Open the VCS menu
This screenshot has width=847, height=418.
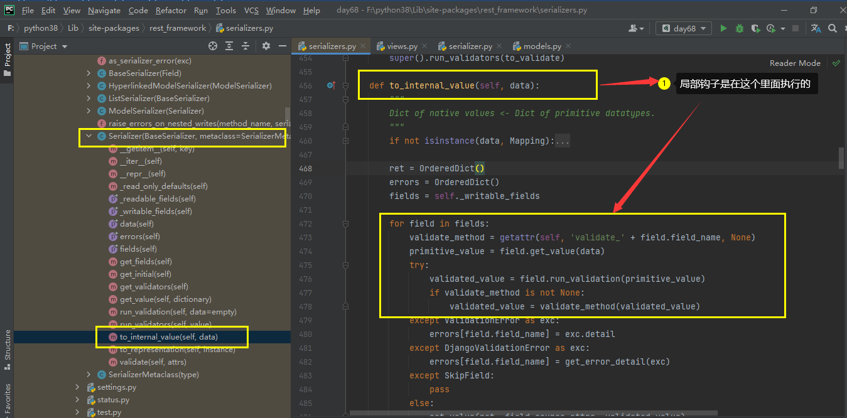click(251, 10)
